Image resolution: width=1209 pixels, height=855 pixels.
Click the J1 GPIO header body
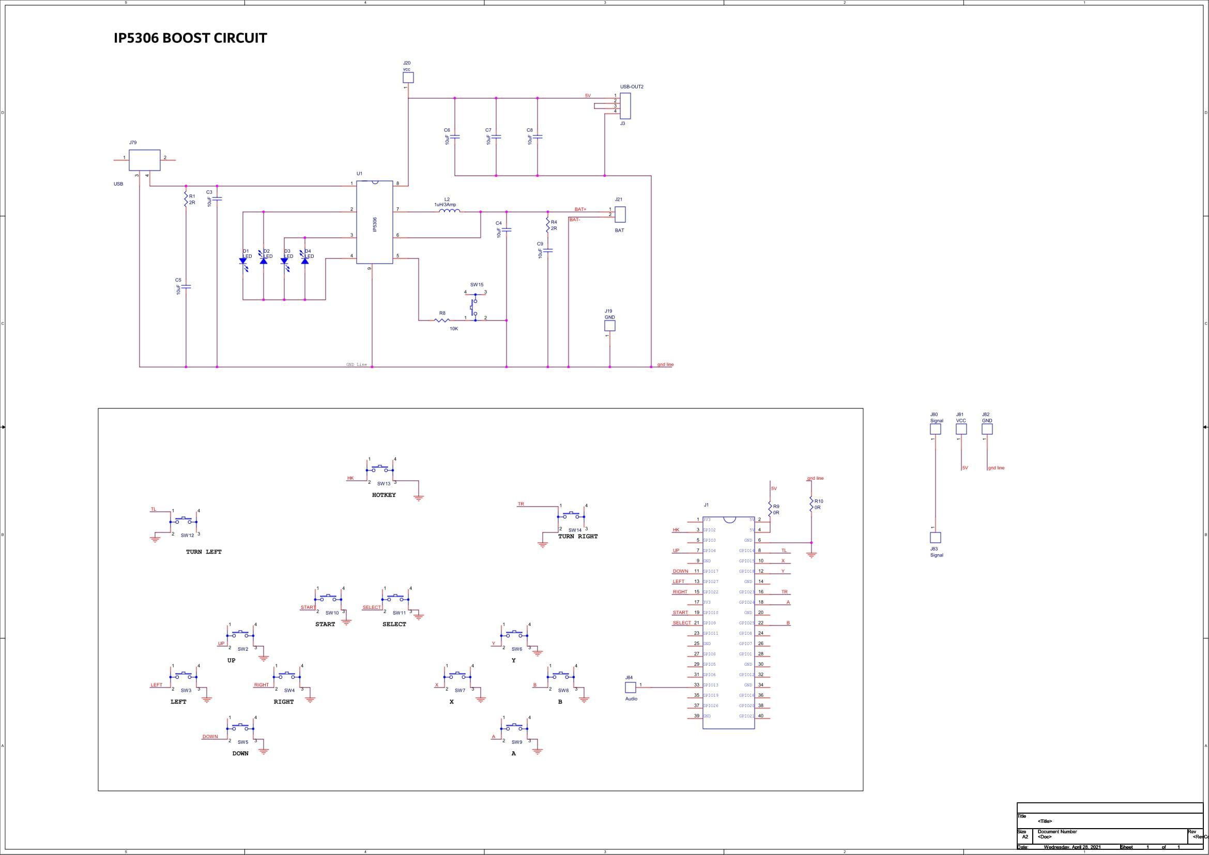tap(728, 622)
